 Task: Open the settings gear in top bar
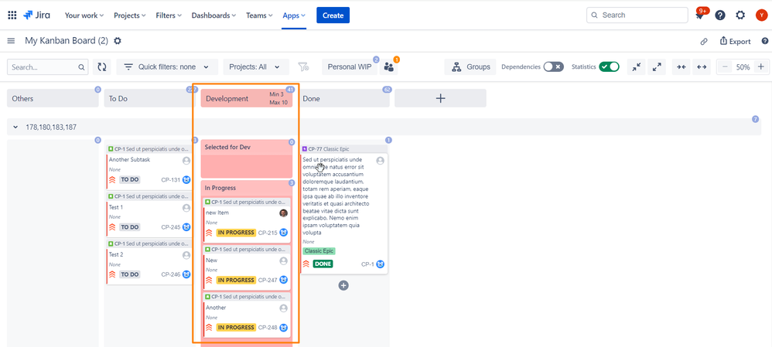pyautogui.click(x=740, y=15)
